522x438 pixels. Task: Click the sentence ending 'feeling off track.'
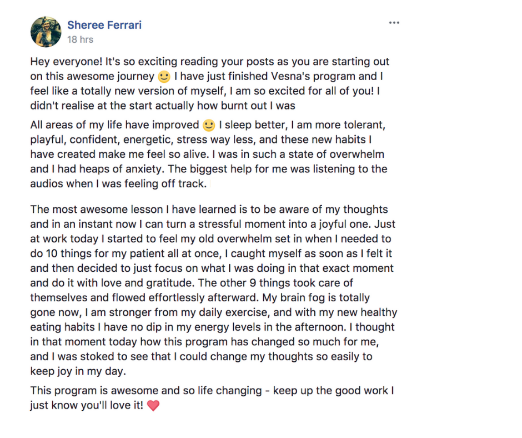(x=118, y=183)
